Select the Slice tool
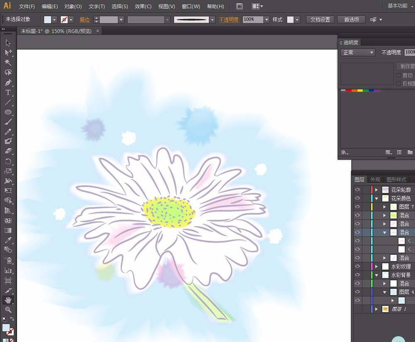Viewport: 415px width, 342px height. point(8,291)
